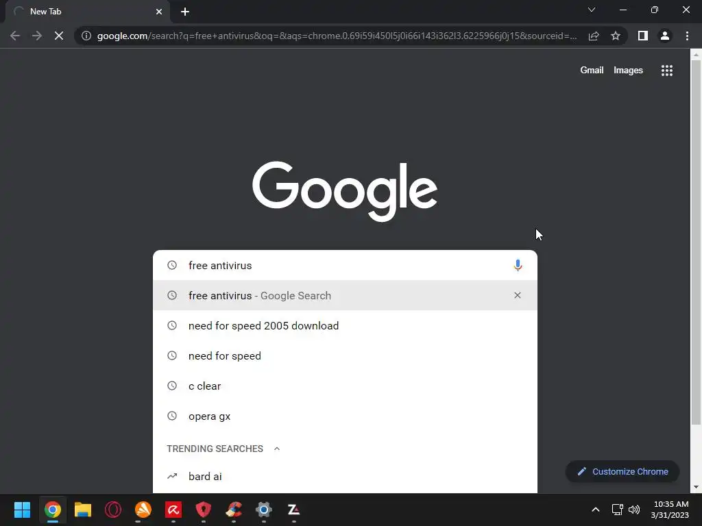Select 'opera gx' suggestion

coord(345,416)
